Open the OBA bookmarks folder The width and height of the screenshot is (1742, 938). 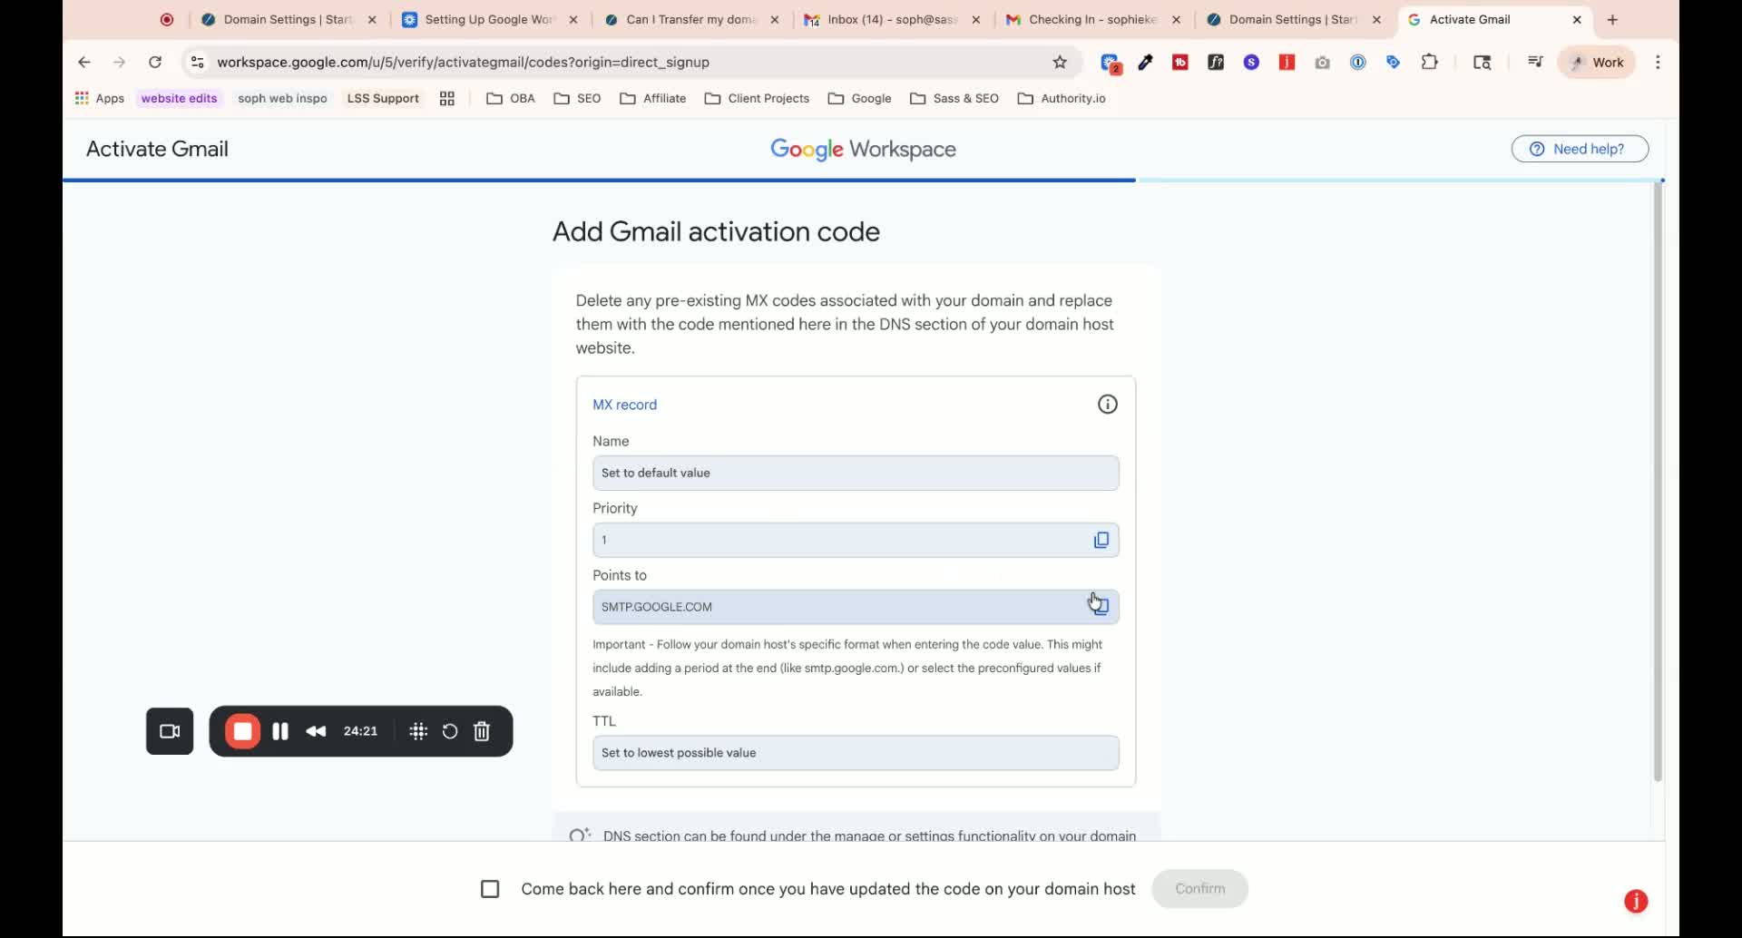[511, 98]
